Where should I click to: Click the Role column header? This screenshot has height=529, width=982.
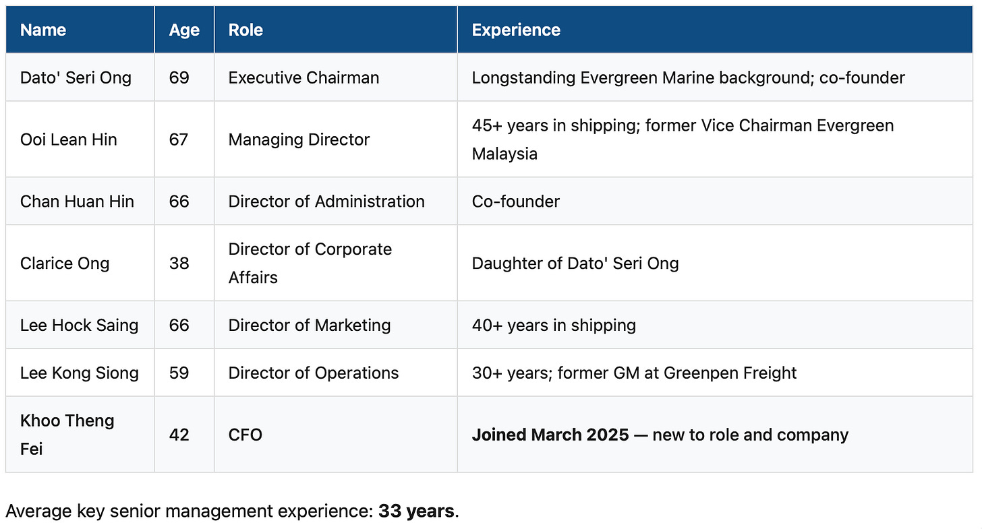pos(335,30)
